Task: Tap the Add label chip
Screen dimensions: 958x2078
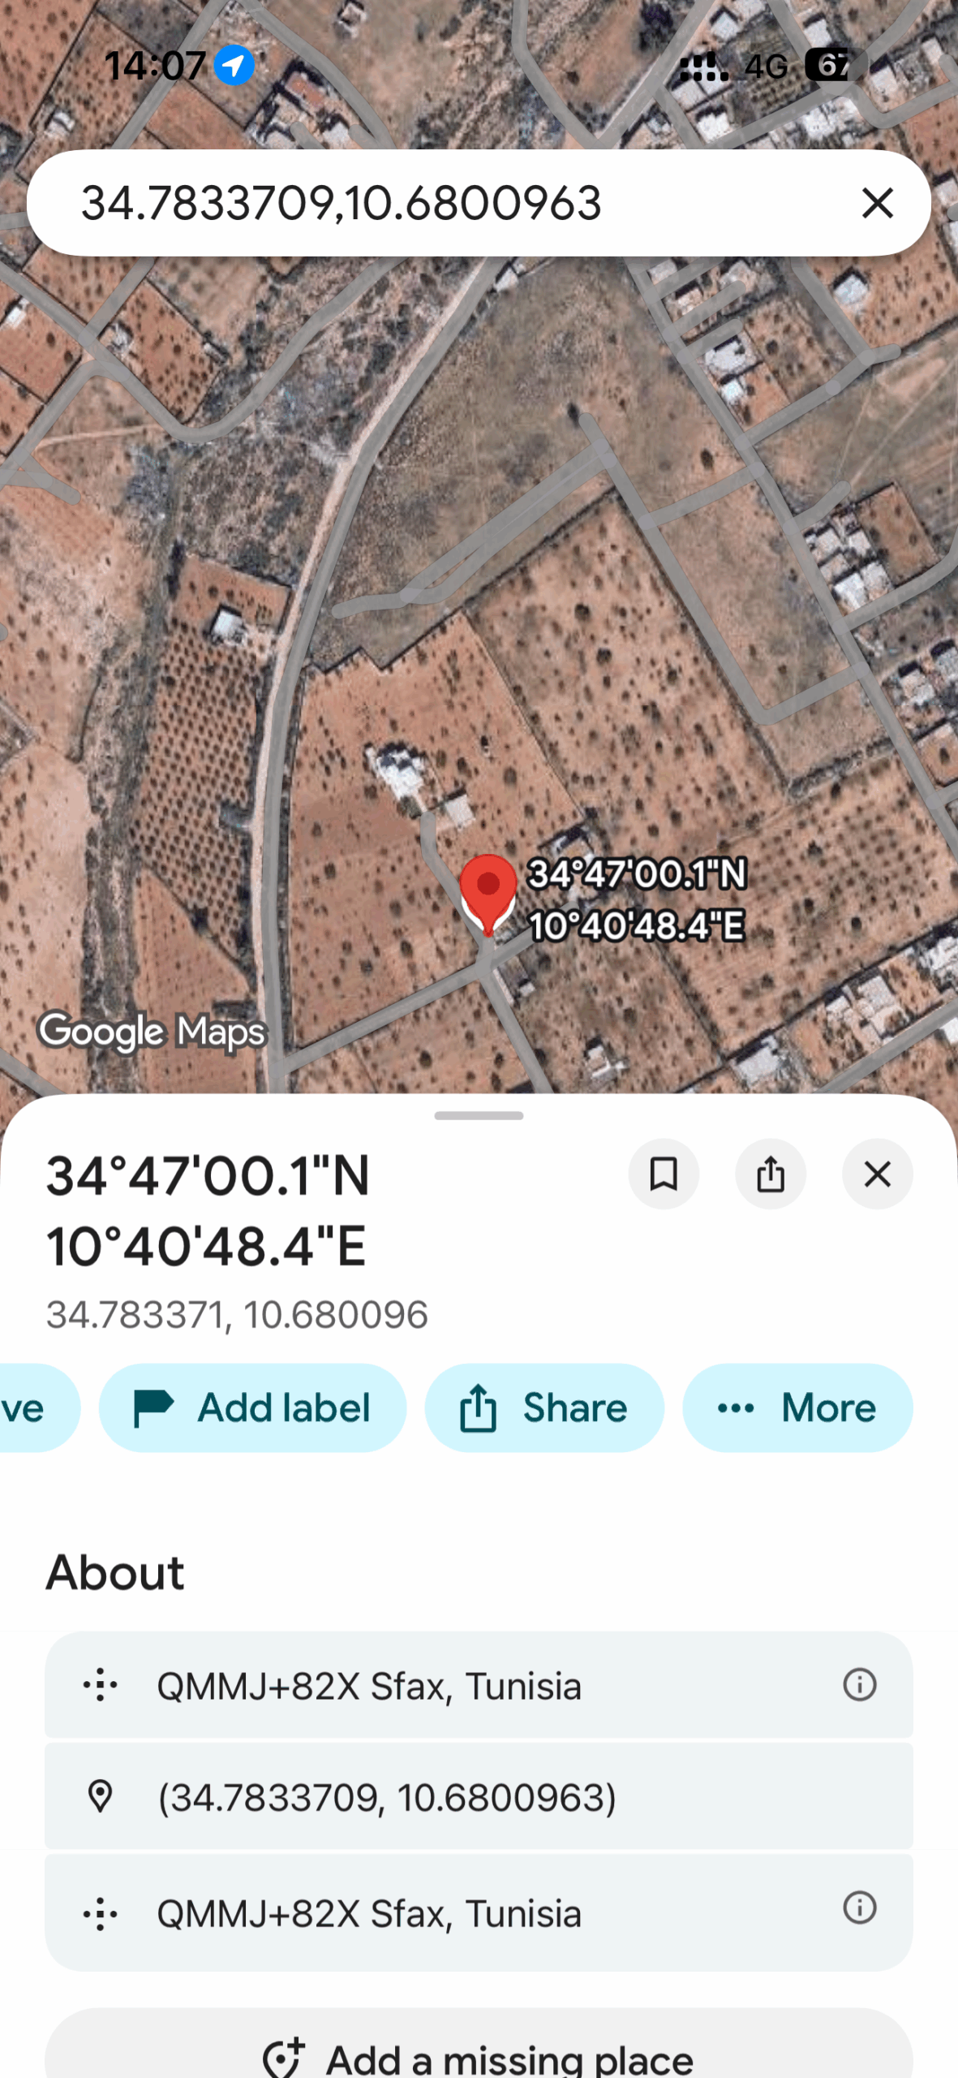Action: coord(252,1408)
